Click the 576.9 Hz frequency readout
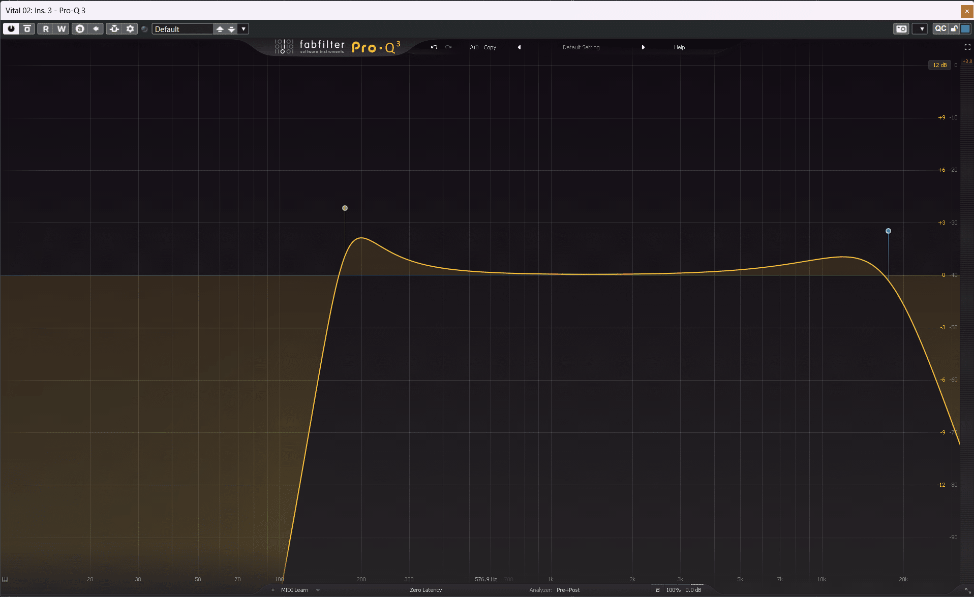The width and height of the screenshot is (974, 597). (485, 579)
